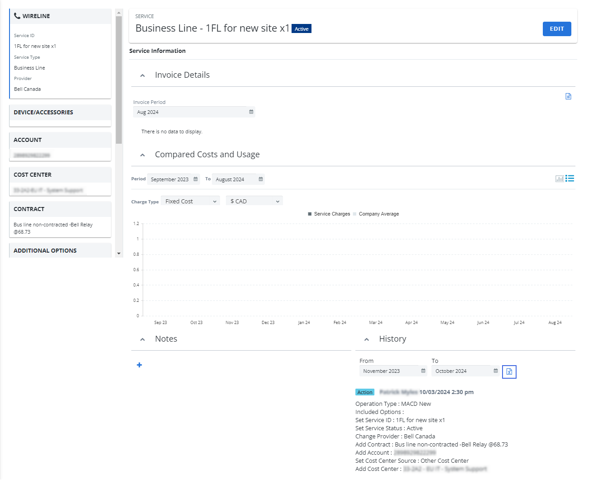Click the EDIT button
The image size is (589, 484).
(556, 29)
